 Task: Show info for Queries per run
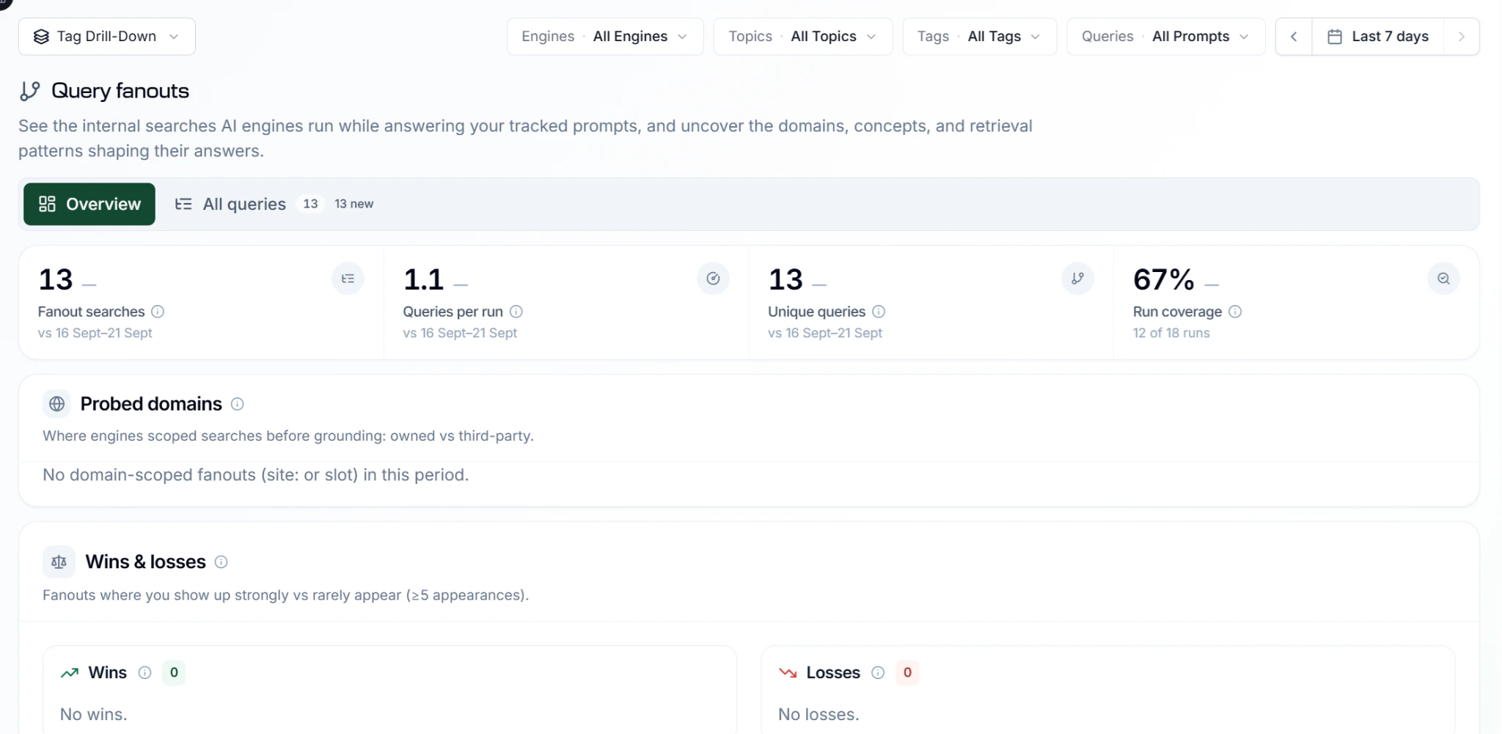[516, 312]
